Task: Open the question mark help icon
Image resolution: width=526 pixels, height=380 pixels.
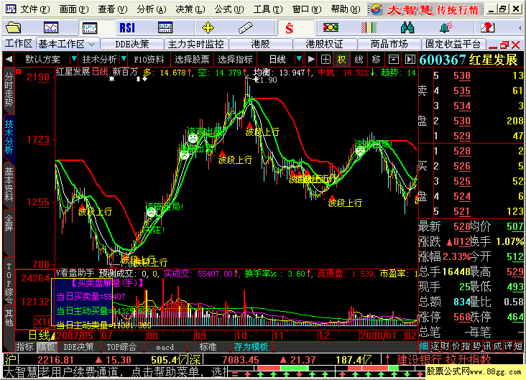Action: coord(487,27)
